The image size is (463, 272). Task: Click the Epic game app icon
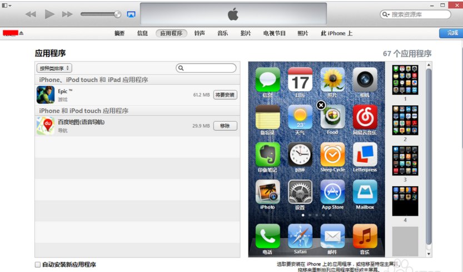[x=46, y=95]
